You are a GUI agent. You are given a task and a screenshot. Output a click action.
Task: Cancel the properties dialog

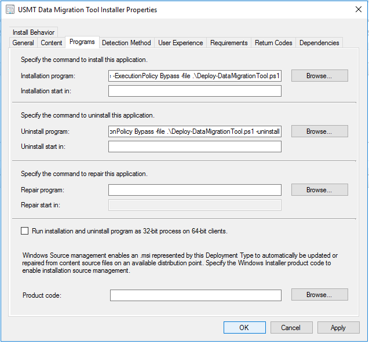tap(291, 328)
